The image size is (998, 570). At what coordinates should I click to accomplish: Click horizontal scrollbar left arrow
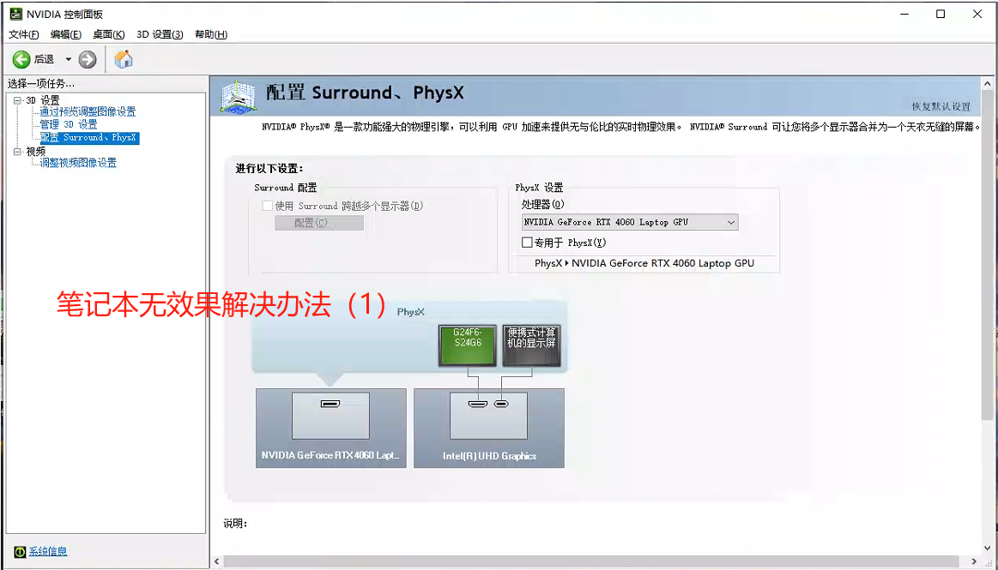217,561
